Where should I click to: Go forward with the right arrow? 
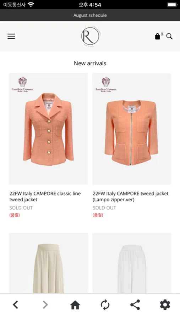(x=45, y=305)
